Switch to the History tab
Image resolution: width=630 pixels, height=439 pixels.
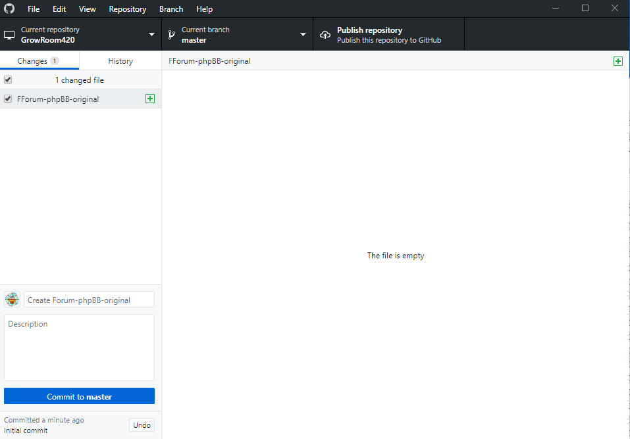point(120,61)
